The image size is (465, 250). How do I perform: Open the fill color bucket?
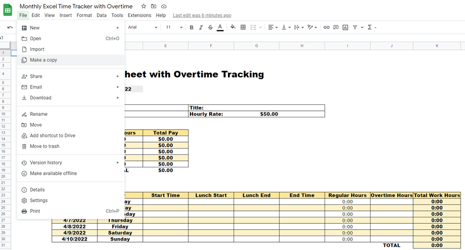click(233, 27)
